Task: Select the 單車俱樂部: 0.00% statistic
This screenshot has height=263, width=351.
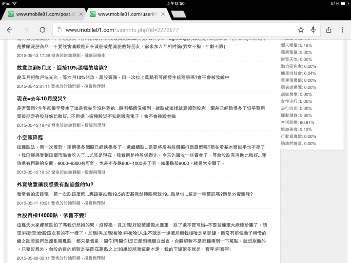Action: tap(298, 80)
